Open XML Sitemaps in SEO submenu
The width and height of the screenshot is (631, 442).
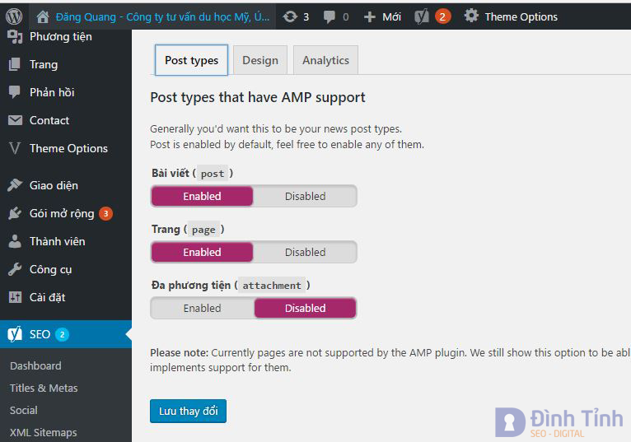43,432
